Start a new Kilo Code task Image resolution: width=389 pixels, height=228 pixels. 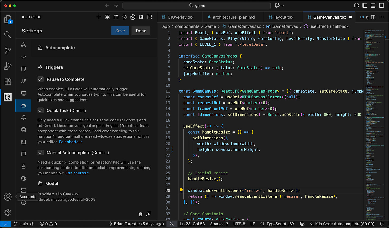coord(99,17)
